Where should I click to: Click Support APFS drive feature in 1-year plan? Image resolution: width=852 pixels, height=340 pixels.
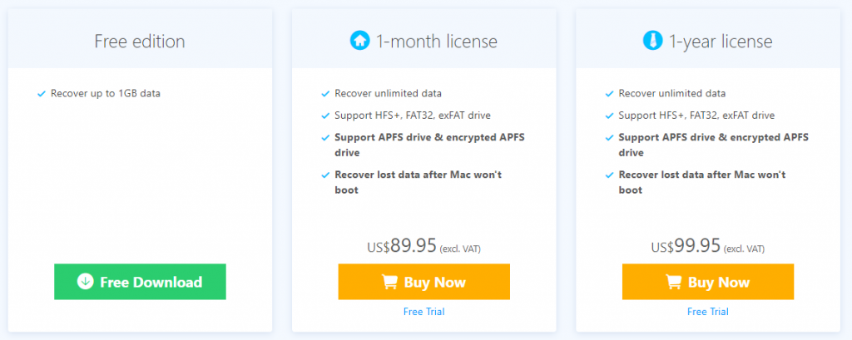tap(713, 145)
